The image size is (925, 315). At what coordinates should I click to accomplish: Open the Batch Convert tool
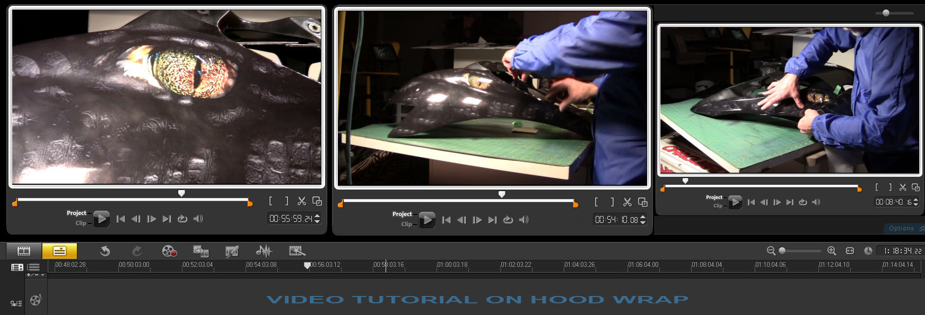point(200,251)
